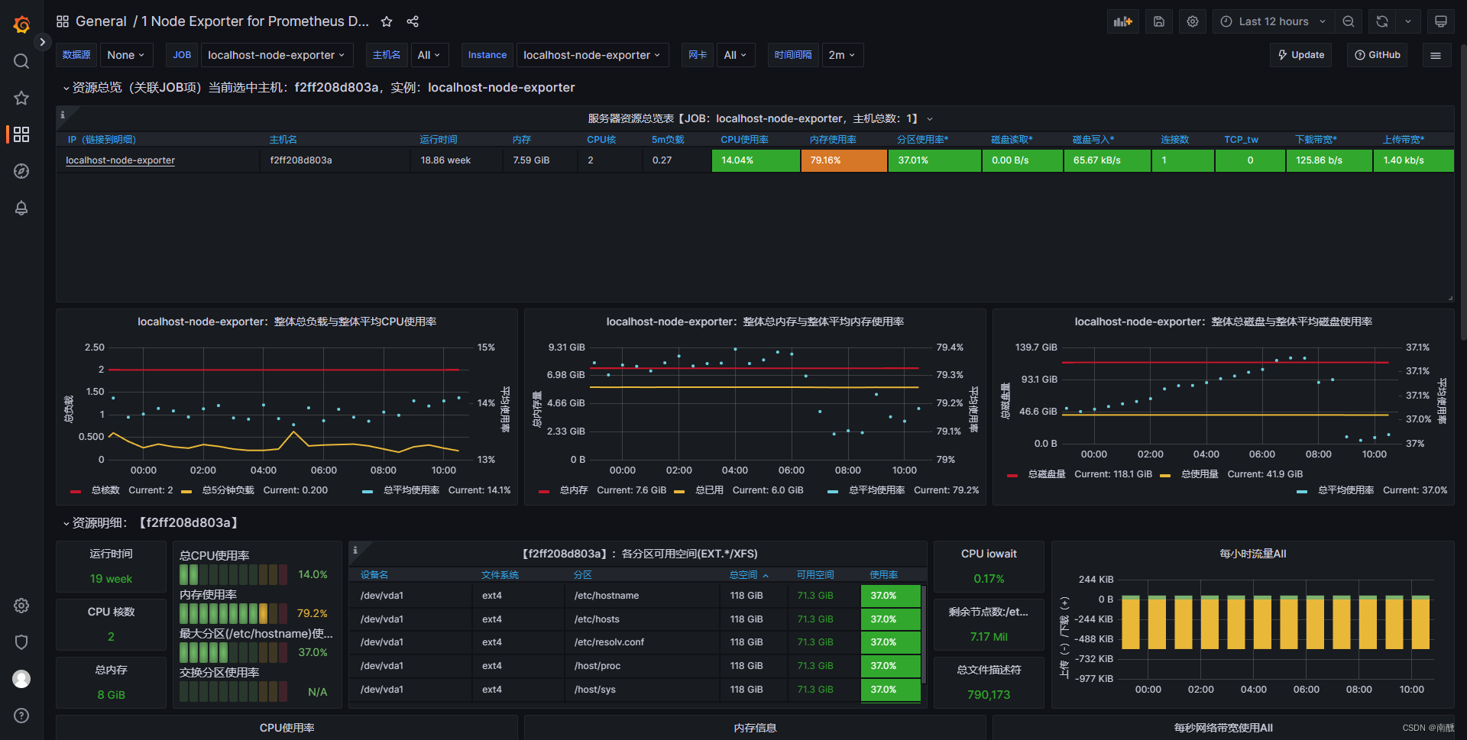Save the dashboard with the save icon

[x=1158, y=21]
